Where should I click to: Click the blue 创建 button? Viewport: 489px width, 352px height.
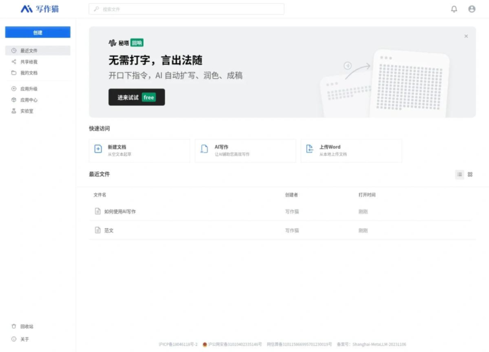point(38,32)
